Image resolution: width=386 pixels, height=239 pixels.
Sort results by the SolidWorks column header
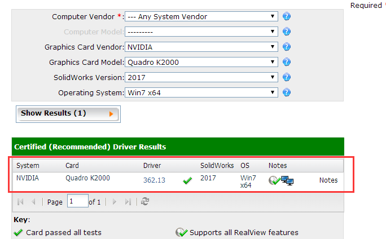pyautogui.click(x=217, y=166)
